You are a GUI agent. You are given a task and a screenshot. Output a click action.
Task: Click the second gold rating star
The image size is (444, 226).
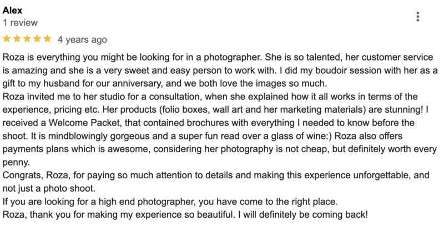click(x=17, y=38)
